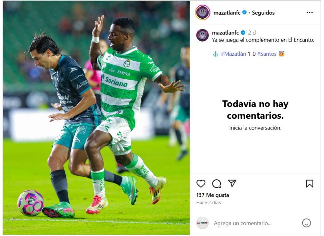The image size is (324, 236).
Task: Open the #Santos hashtag link
Action: [266, 54]
